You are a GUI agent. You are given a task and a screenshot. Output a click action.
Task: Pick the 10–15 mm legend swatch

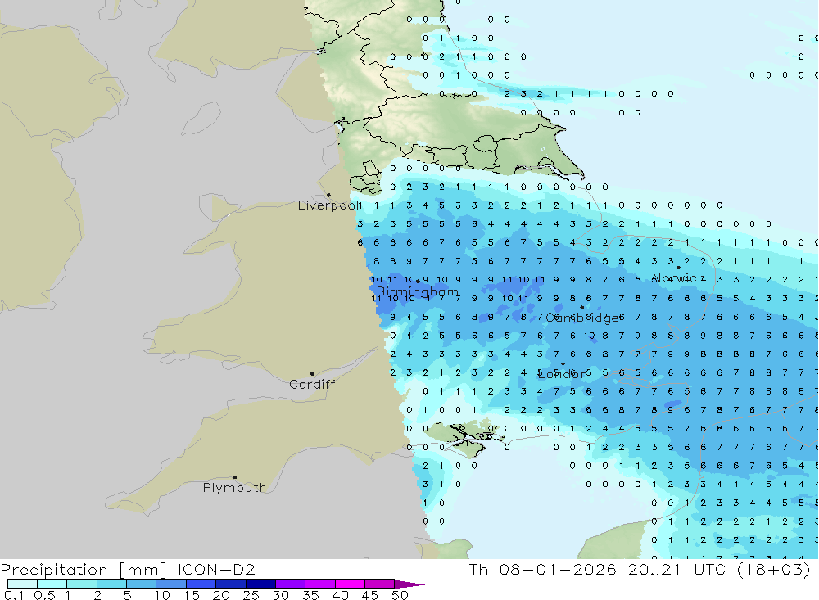[x=171, y=584]
